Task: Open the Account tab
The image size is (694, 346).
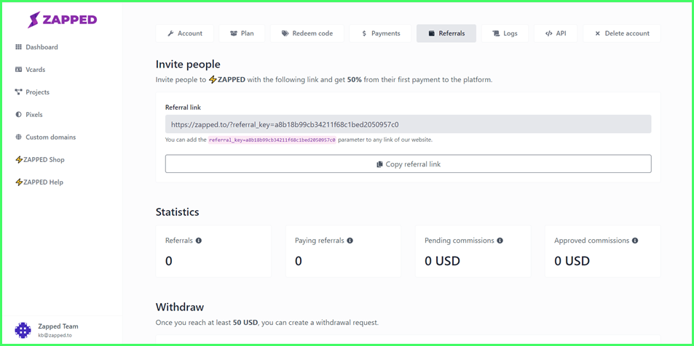Action: (x=184, y=33)
